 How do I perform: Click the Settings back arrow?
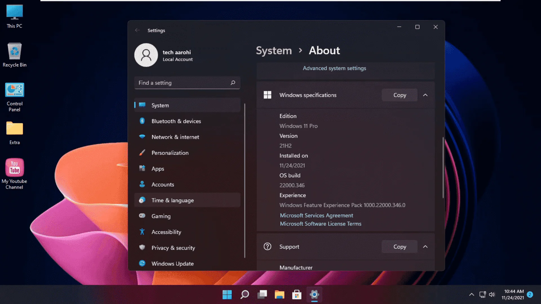pyautogui.click(x=137, y=30)
